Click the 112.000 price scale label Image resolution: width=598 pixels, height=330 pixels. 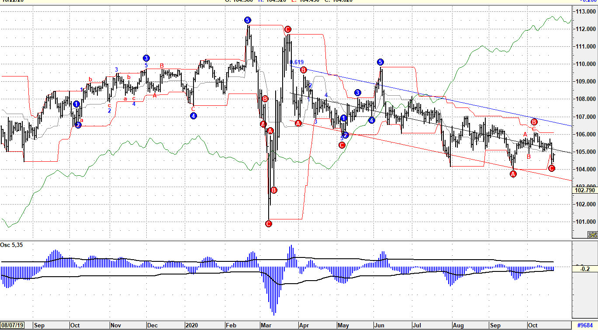pyautogui.click(x=587, y=29)
